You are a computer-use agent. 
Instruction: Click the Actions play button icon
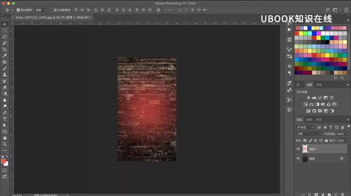pyautogui.click(x=290, y=29)
